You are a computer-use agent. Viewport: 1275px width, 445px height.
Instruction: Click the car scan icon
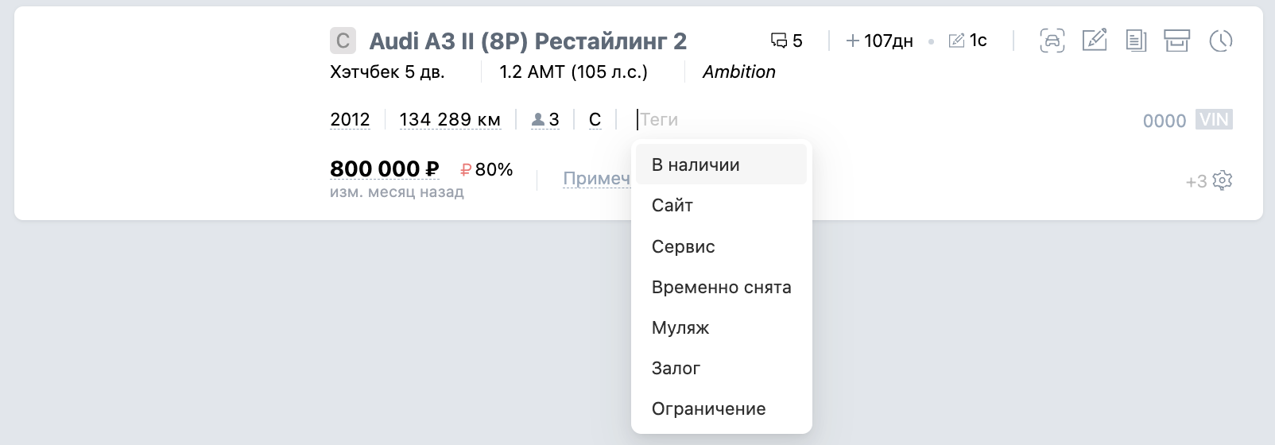pyautogui.click(x=1052, y=41)
